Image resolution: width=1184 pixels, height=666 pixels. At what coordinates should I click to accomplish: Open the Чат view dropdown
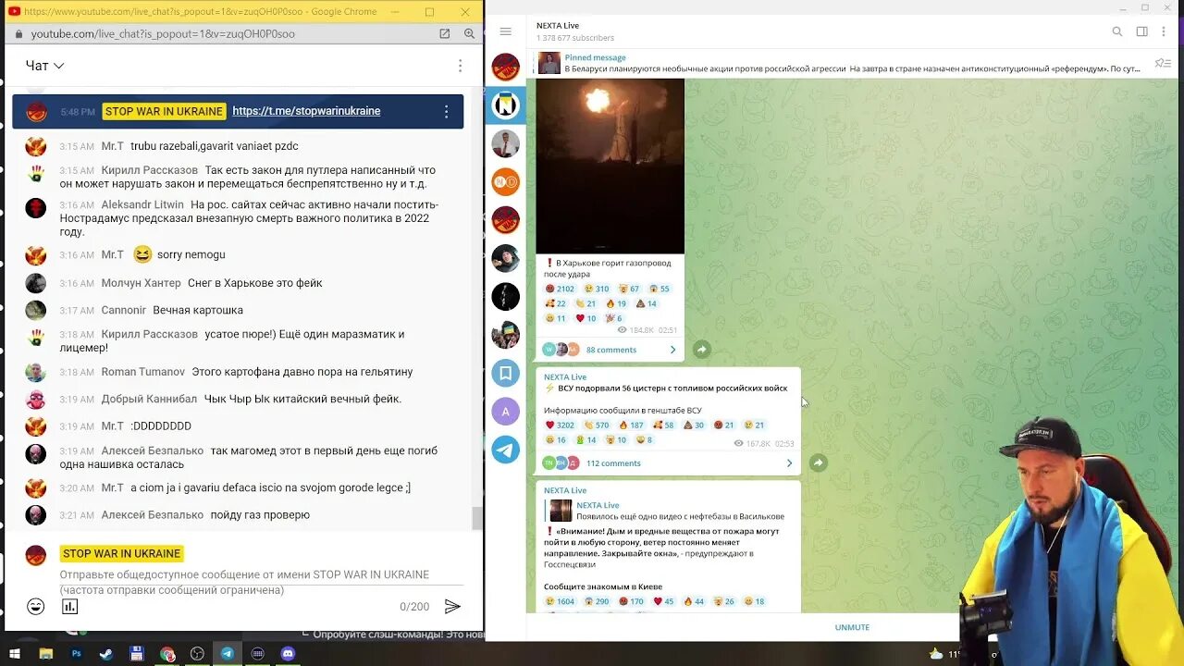pos(44,66)
